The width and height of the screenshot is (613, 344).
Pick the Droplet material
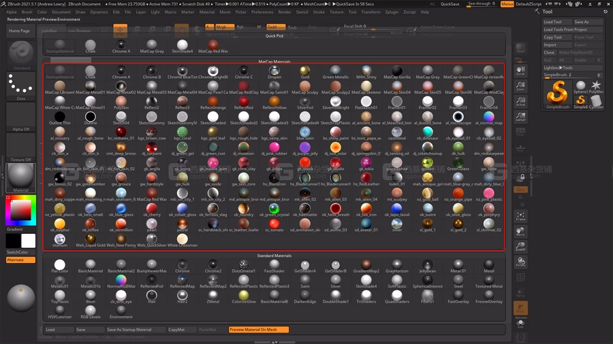coord(274,71)
